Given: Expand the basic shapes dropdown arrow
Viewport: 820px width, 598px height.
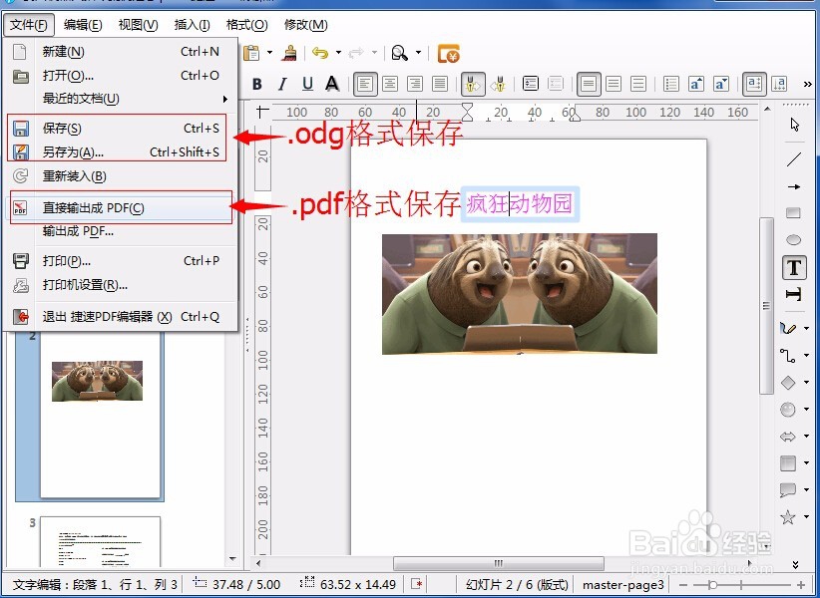Looking at the screenshot, I should pyautogui.click(x=806, y=383).
